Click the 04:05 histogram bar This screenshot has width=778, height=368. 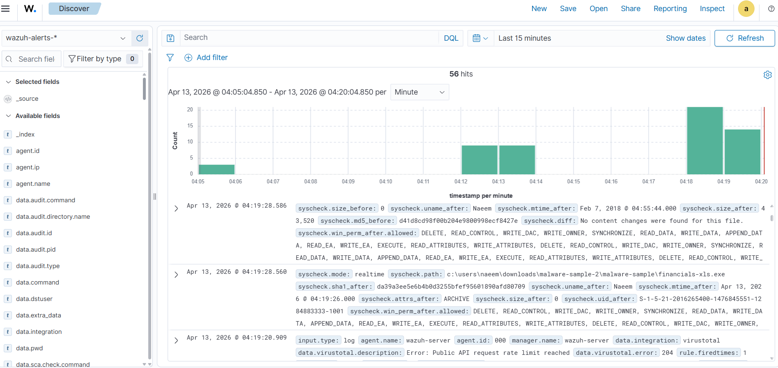(x=217, y=169)
